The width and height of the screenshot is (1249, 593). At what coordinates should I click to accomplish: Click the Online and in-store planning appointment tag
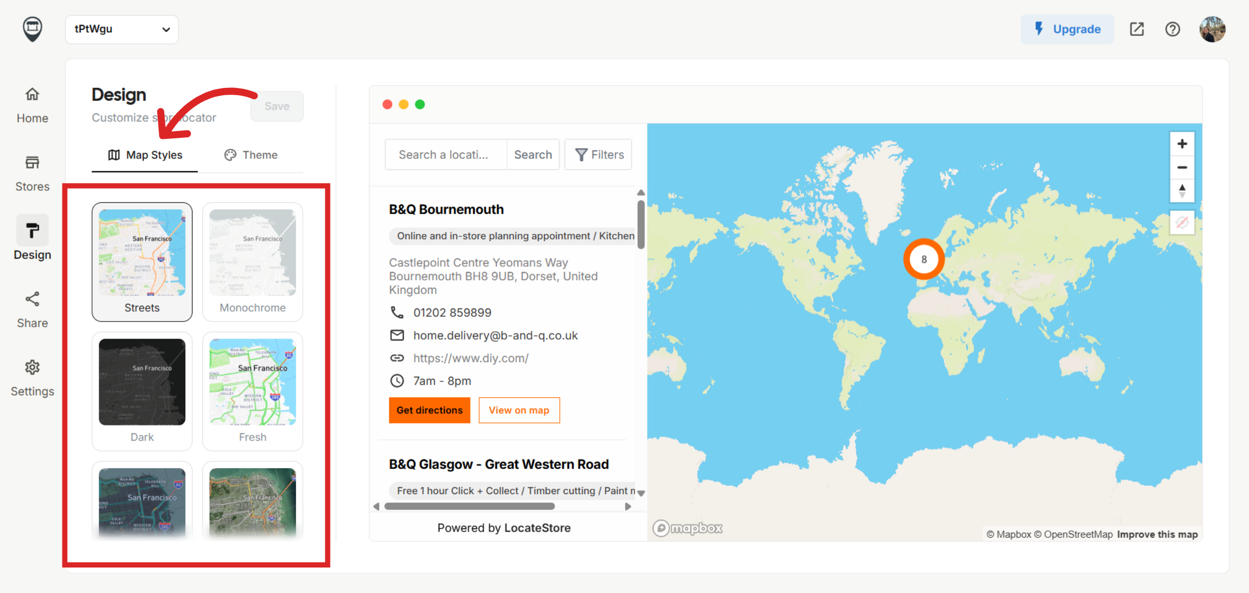(512, 236)
